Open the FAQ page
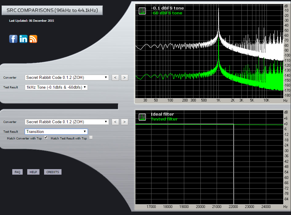Screen dimensions: 291x215 click(17, 172)
